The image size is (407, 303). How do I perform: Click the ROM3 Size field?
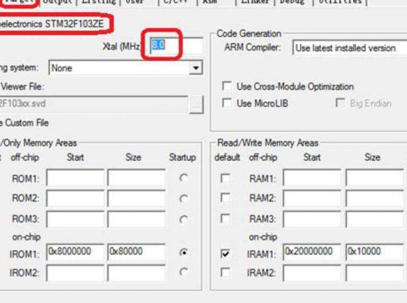[x=136, y=219]
